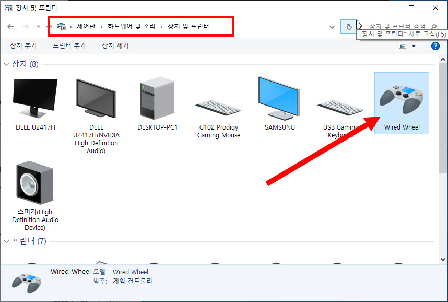This screenshot has width=448, height=302.
Task: Click the Wired Wheel icon in details pane
Action: pos(27,283)
